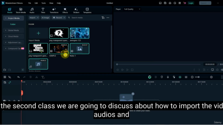Click the zoom out timeline icon
Screen dimensions: 223x125
[x=192, y=77]
